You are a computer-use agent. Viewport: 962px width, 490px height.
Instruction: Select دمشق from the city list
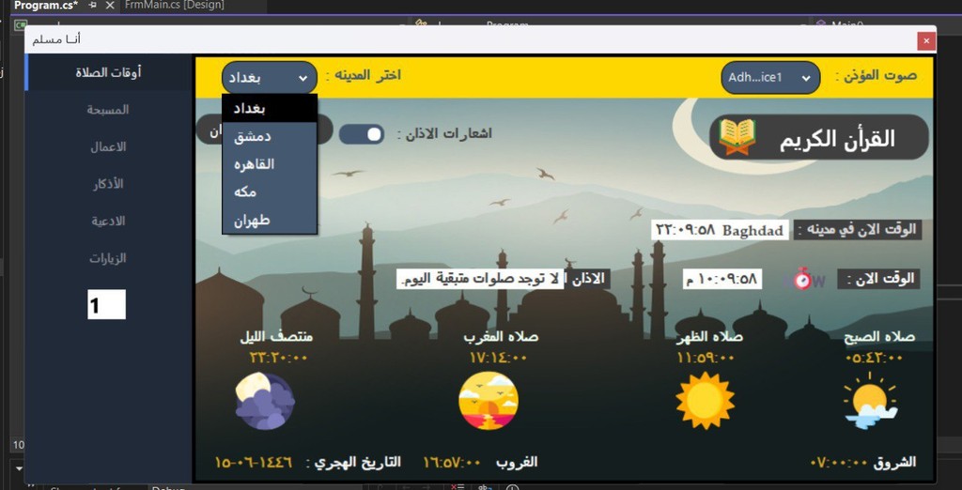coord(270,136)
